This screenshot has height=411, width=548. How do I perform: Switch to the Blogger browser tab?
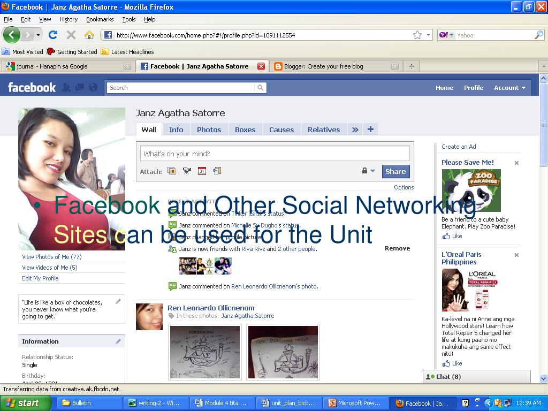[x=336, y=66]
